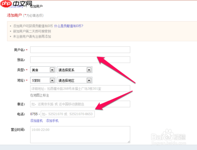Screen dimensions: 197x150
Task: Focus the 别名 alias text field
Action: [80, 60]
